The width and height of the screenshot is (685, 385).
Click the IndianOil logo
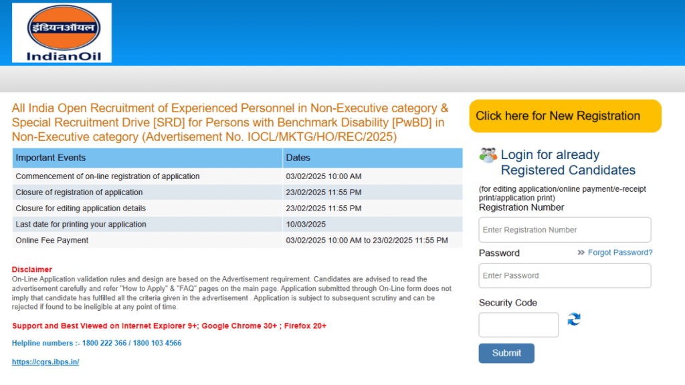[62, 33]
